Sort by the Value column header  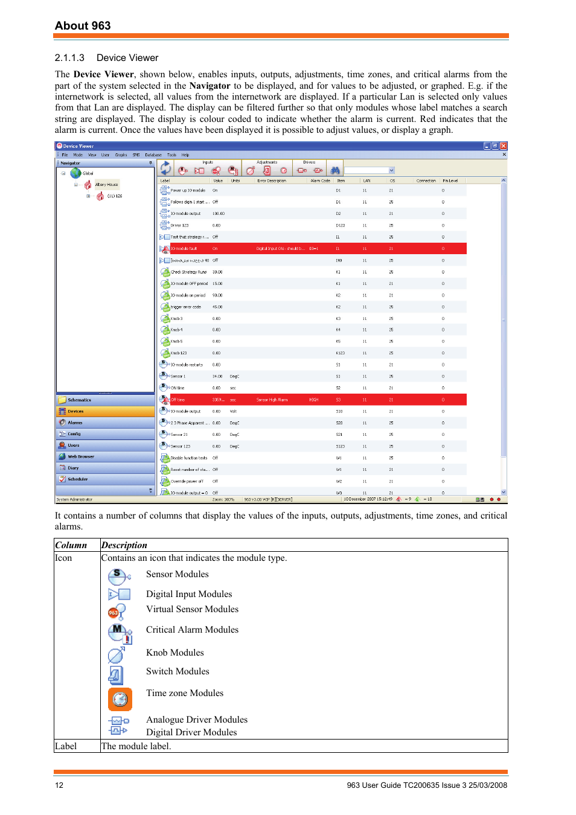click(219, 181)
